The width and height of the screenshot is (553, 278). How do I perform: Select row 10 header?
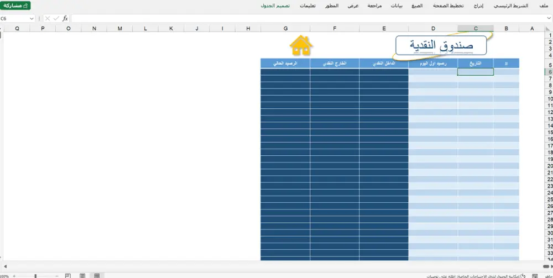(x=550, y=99)
